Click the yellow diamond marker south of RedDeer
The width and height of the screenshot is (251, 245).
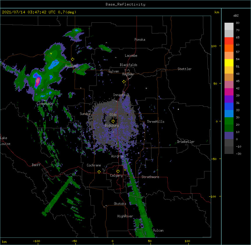(124, 82)
